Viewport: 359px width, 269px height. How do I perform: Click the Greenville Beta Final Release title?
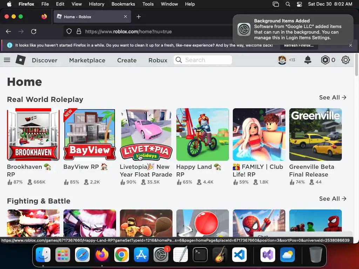tap(312, 171)
